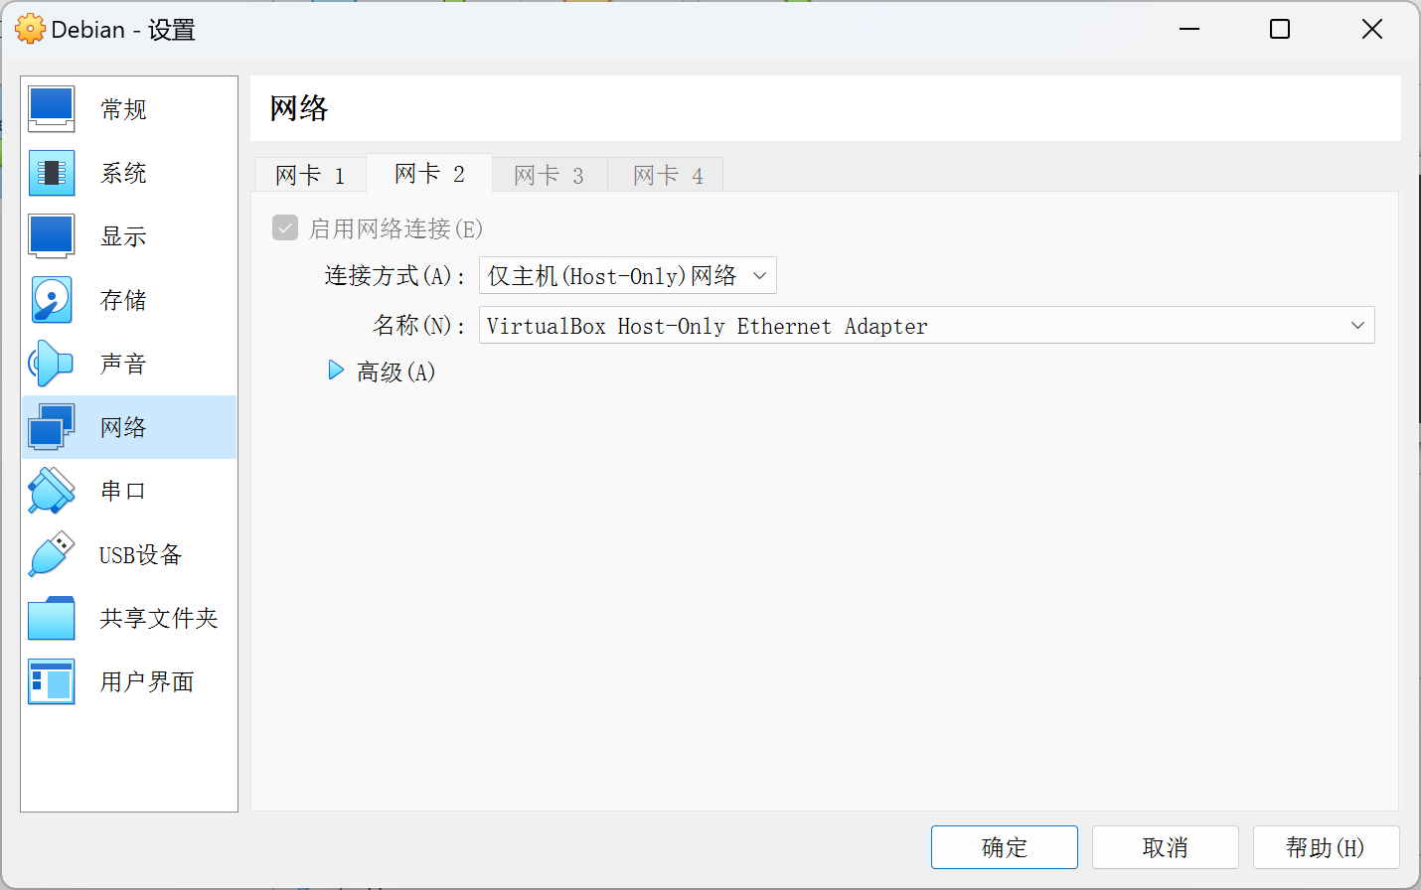This screenshot has width=1421, height=890.
Task: Maximize the Debian settings window
Action: (1280, 29)
